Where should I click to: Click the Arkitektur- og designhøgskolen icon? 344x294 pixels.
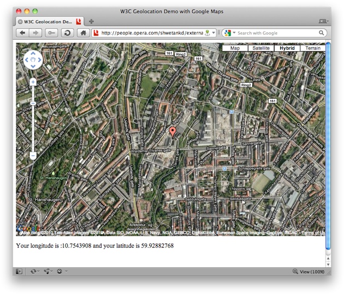pyautogui.click(x=141, y=220)
